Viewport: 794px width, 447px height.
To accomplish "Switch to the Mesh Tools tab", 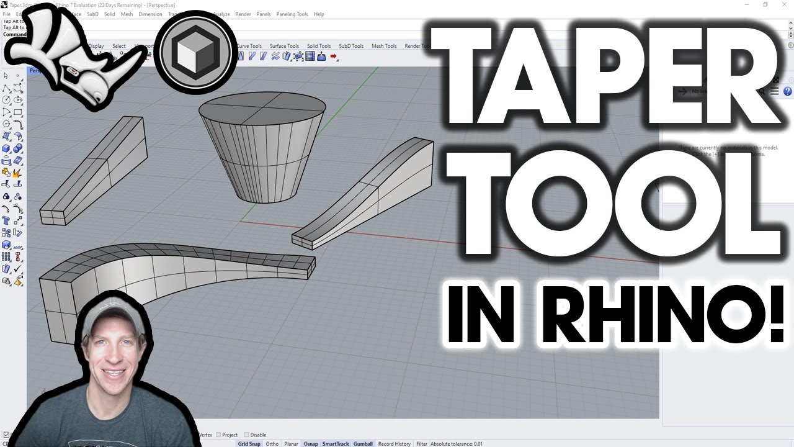I will 384,46.
